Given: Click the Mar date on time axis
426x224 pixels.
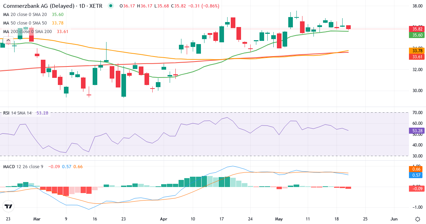Looking at the screenshot, I should [x=37, y=219].
